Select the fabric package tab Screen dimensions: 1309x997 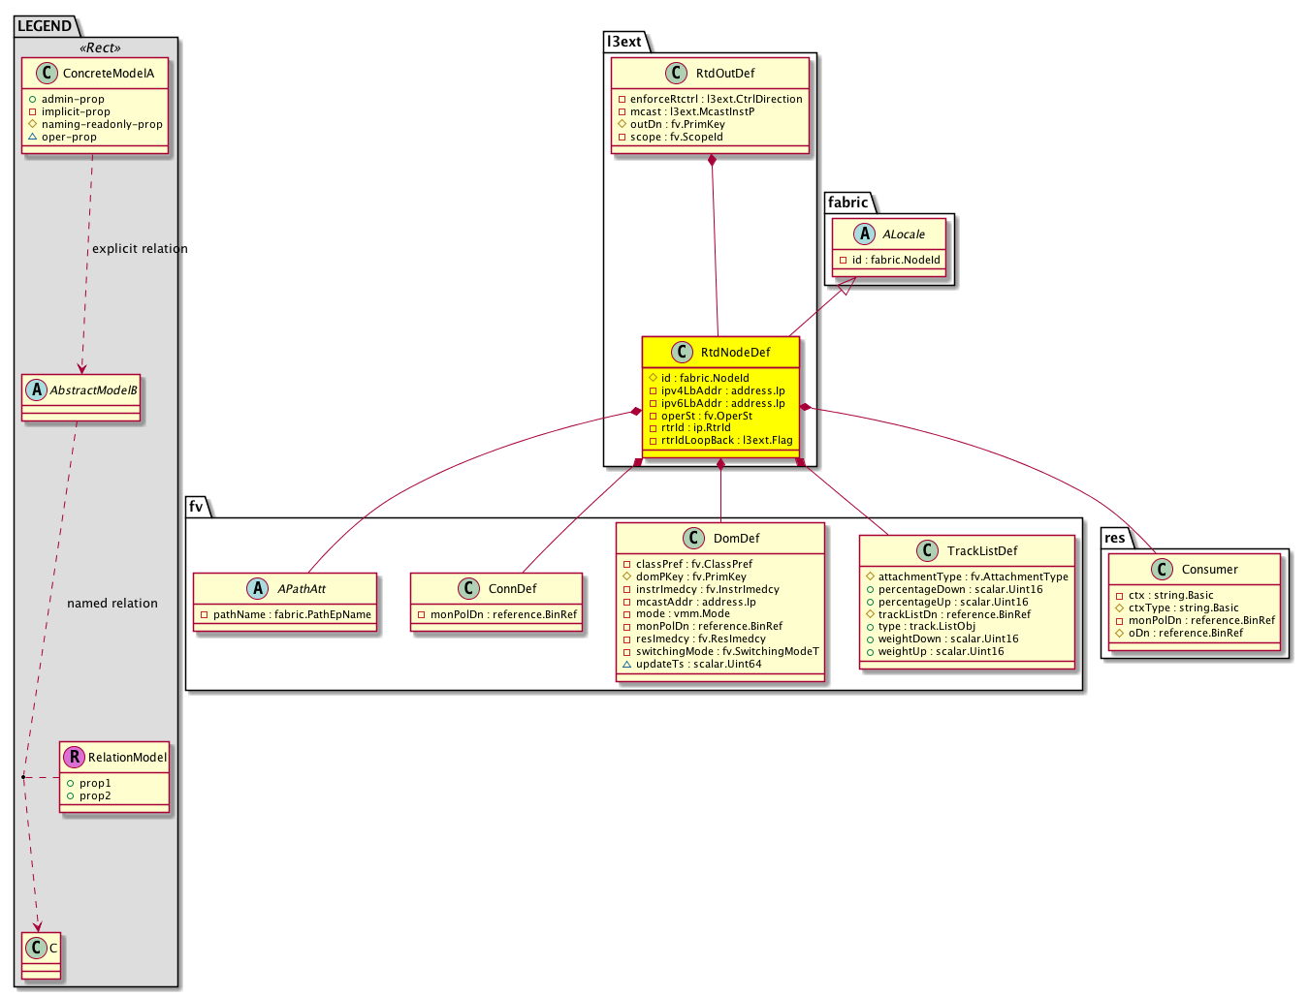(847, 203)
